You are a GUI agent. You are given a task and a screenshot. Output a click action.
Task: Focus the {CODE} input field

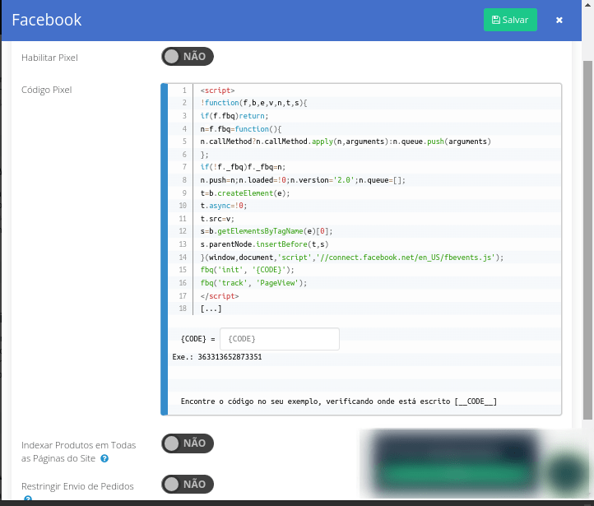(279, 339)
